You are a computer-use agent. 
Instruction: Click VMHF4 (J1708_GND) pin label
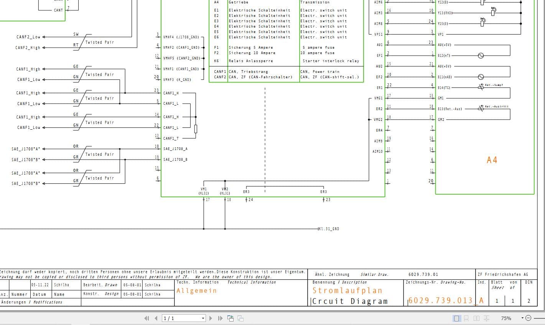pyautogui.click(x=181, y=37)
